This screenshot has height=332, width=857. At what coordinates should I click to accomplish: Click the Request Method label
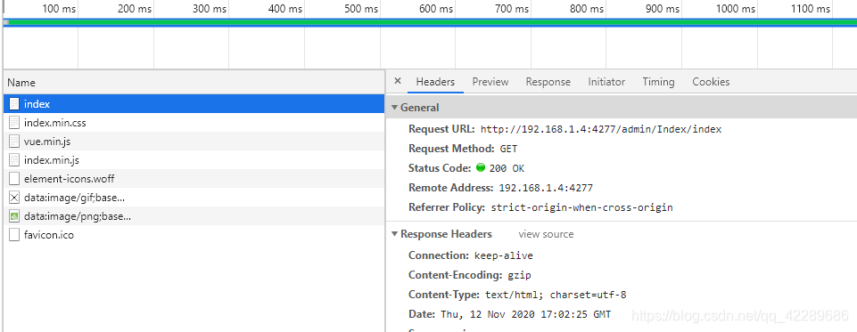click(452, 149)
